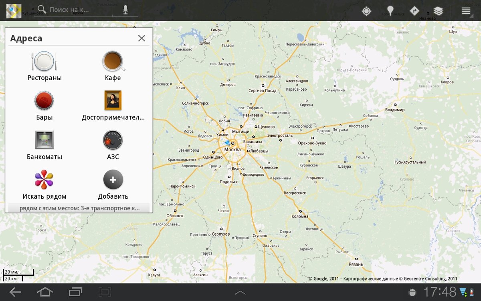Tap the nearby location bar 3-е транспортное
Screen dimensions: 481x301
(x=79, y=208)
